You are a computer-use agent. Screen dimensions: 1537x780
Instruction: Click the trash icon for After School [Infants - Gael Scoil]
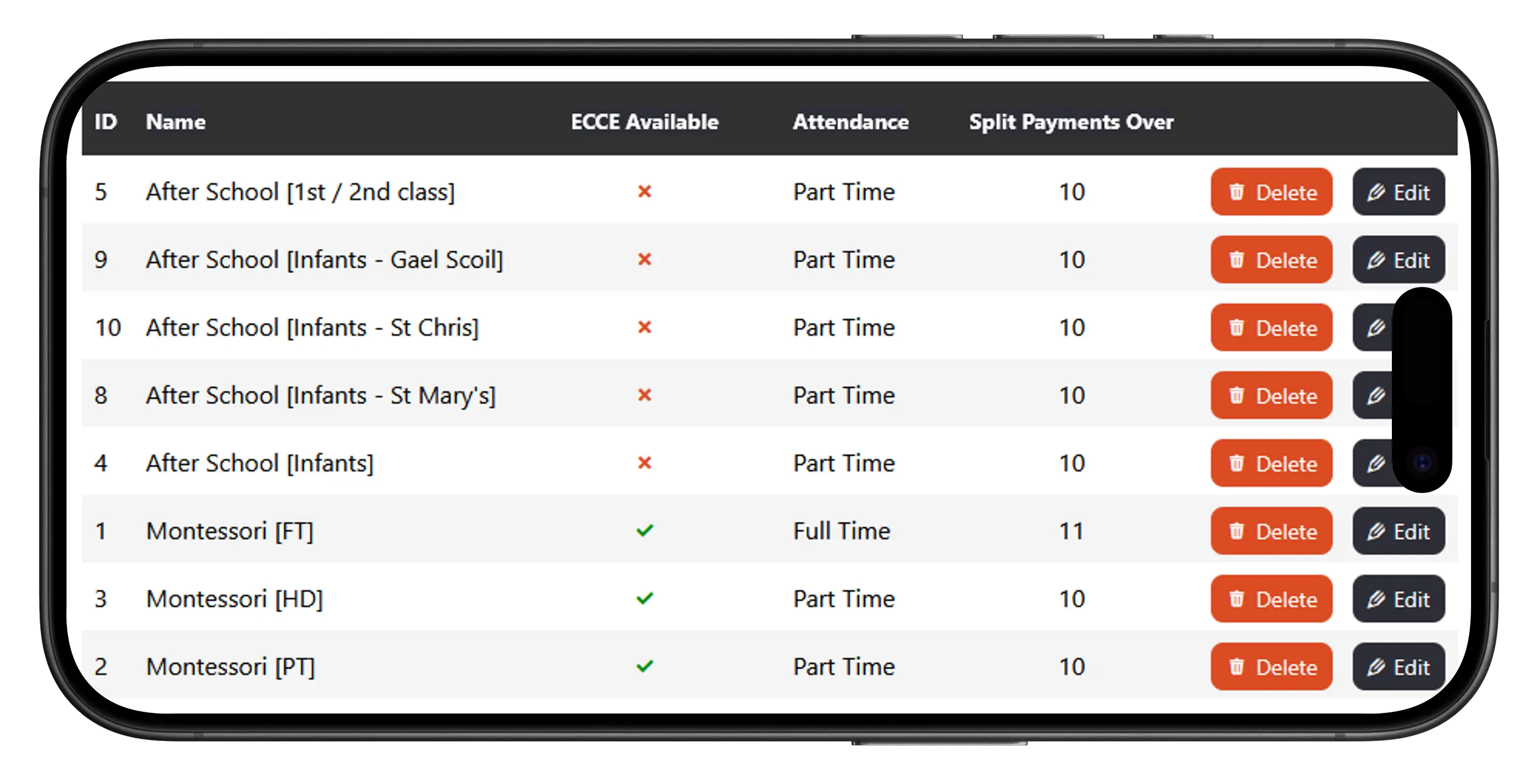[1238, 259]
